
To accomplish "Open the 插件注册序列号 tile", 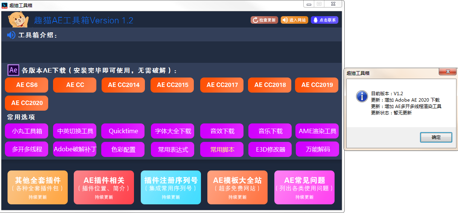I will [170, 187].
